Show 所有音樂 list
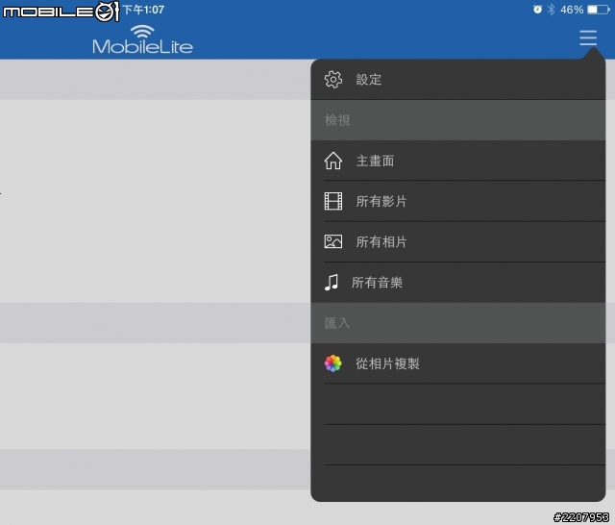This screenshot has width=615, height=525. (x=458, y=283)
